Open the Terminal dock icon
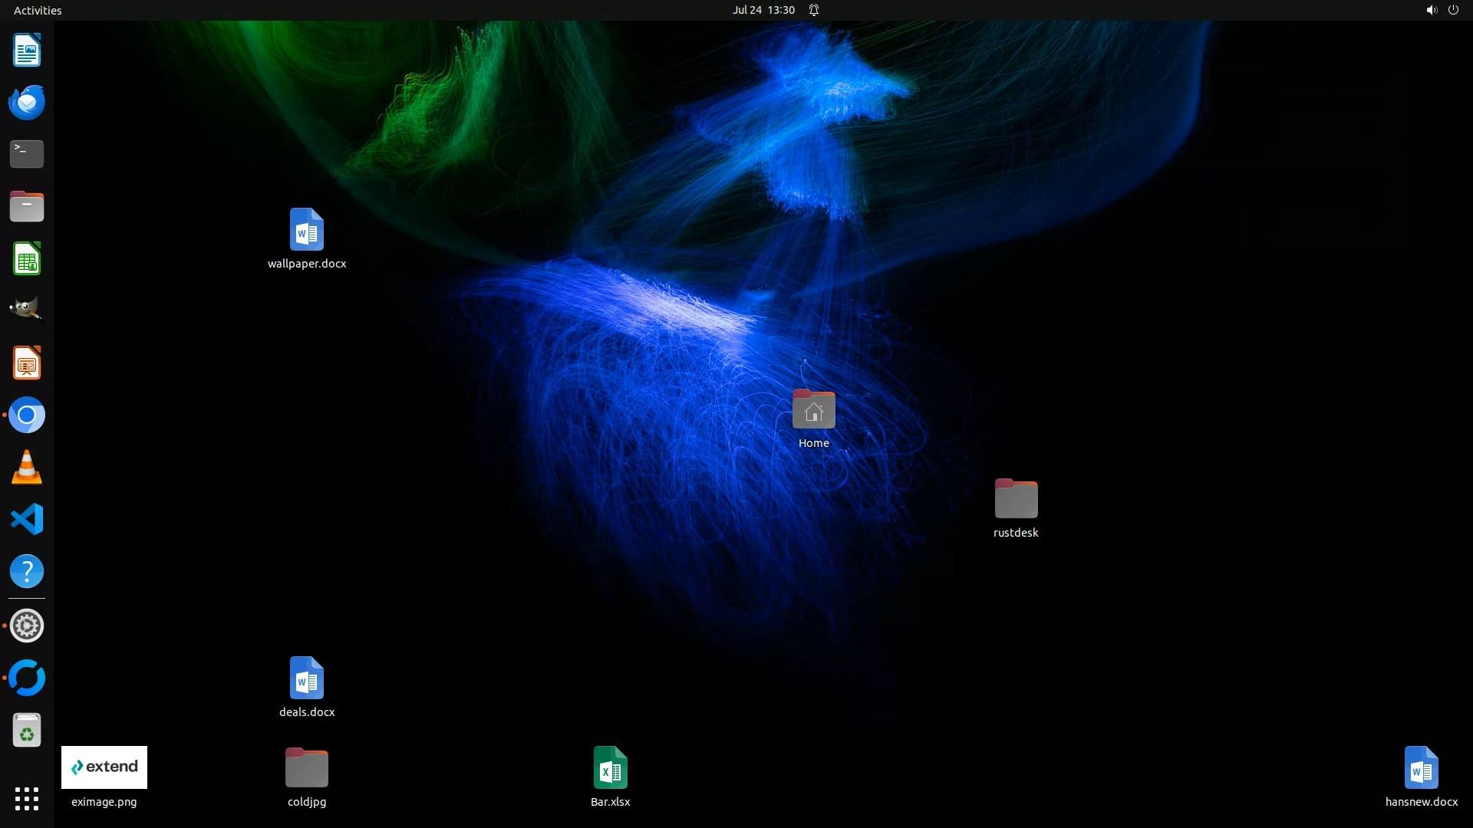 (x=27, y=153)
